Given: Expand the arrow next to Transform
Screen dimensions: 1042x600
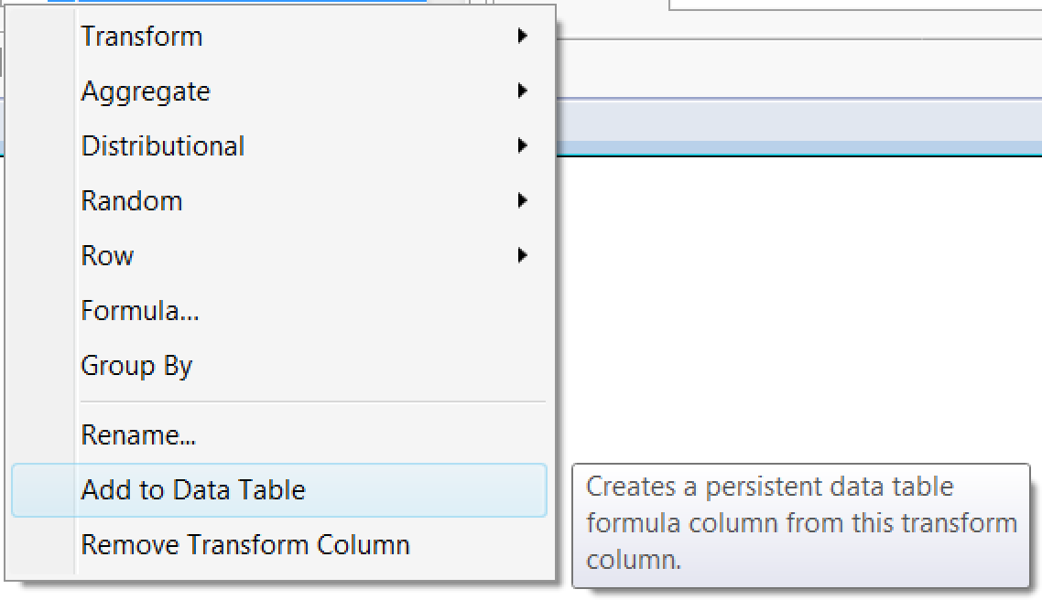Looking at the screenshot, I should (522, 37).
